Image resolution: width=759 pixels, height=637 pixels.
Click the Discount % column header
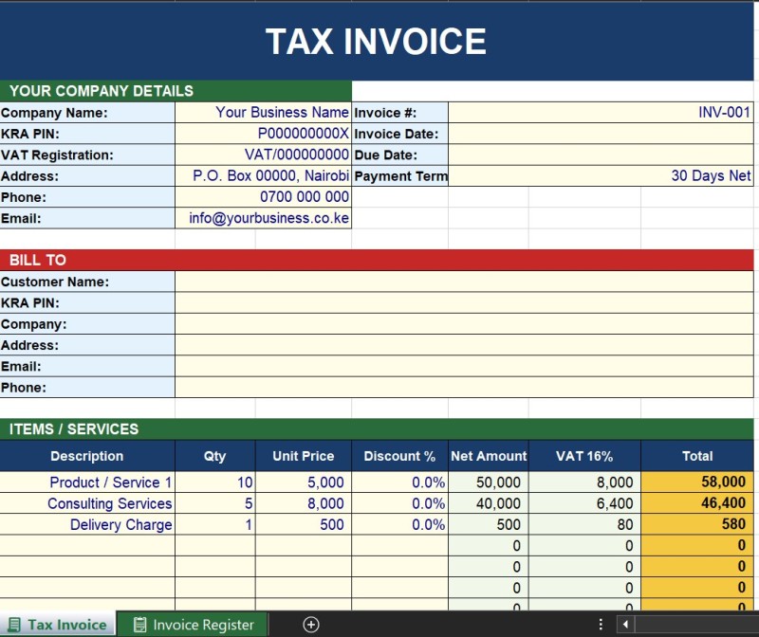(x=399, y=456)
